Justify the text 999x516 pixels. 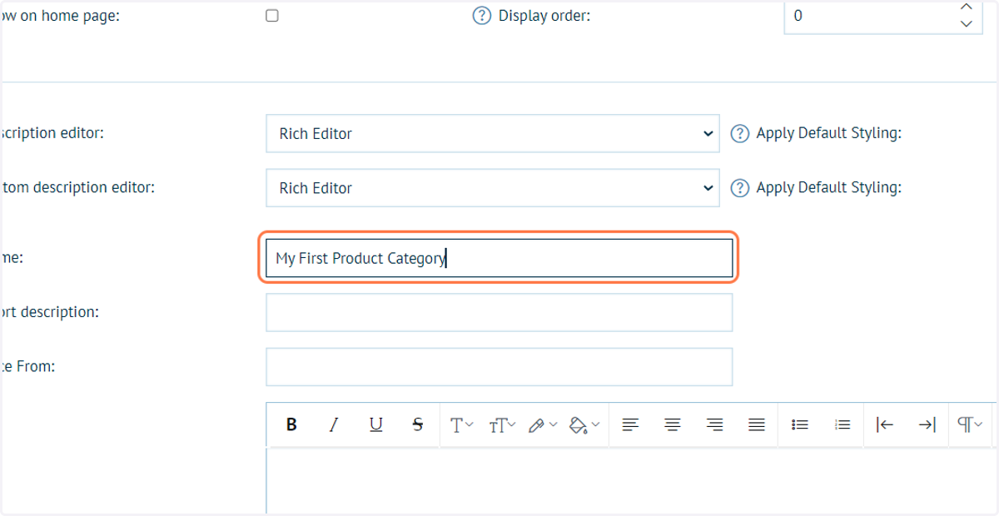(x=756, y=424)
